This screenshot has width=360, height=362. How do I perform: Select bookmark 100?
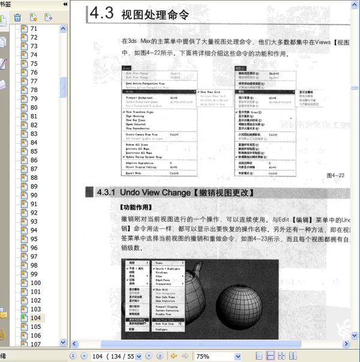coord(36,283)
